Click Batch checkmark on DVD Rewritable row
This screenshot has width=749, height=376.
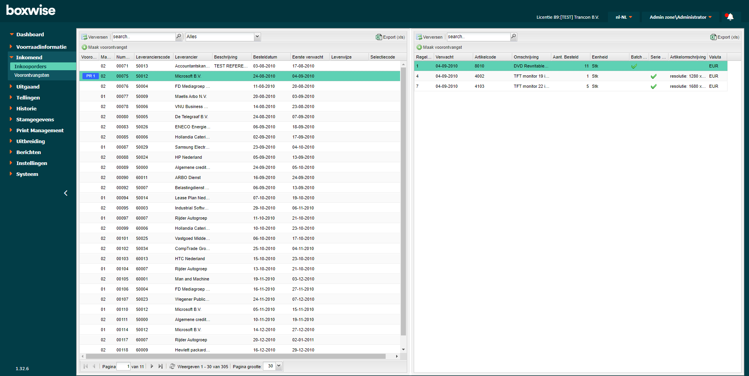click(x=634, y=66)
